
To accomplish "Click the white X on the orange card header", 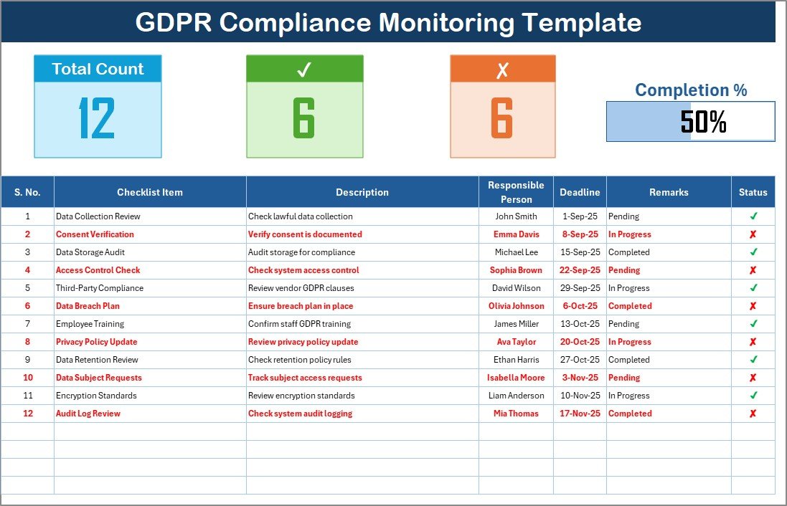I will tap(502, 70).
